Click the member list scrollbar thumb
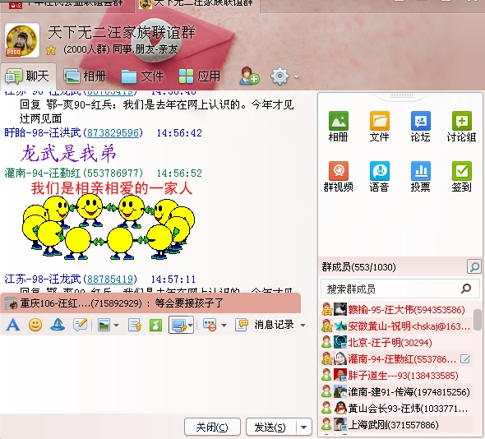 coord(478,319)
